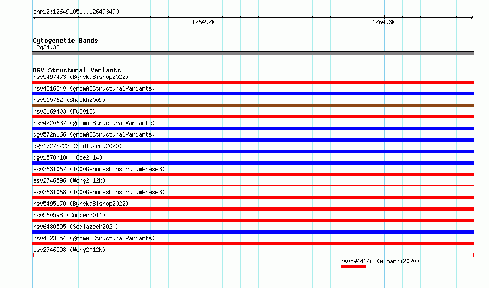Click the right arrowhead of the ruler
Image resolution: width=489 pixels, height=288 pixels.
[471, 18]
